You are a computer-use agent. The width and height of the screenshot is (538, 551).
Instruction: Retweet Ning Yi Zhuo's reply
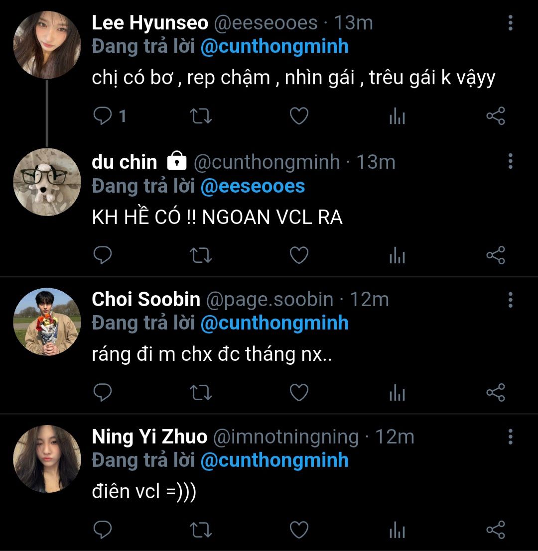click(201, 530)
